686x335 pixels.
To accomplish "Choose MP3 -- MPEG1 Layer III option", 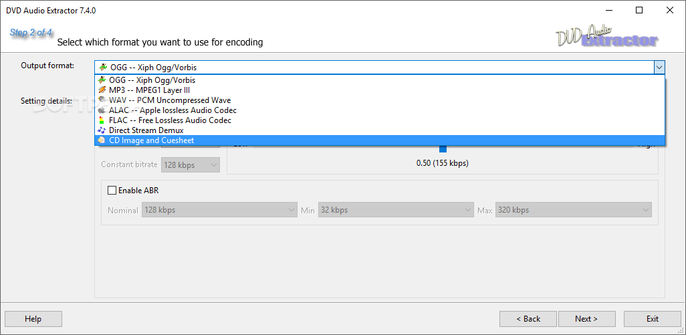I will click(x=380, y=90).
